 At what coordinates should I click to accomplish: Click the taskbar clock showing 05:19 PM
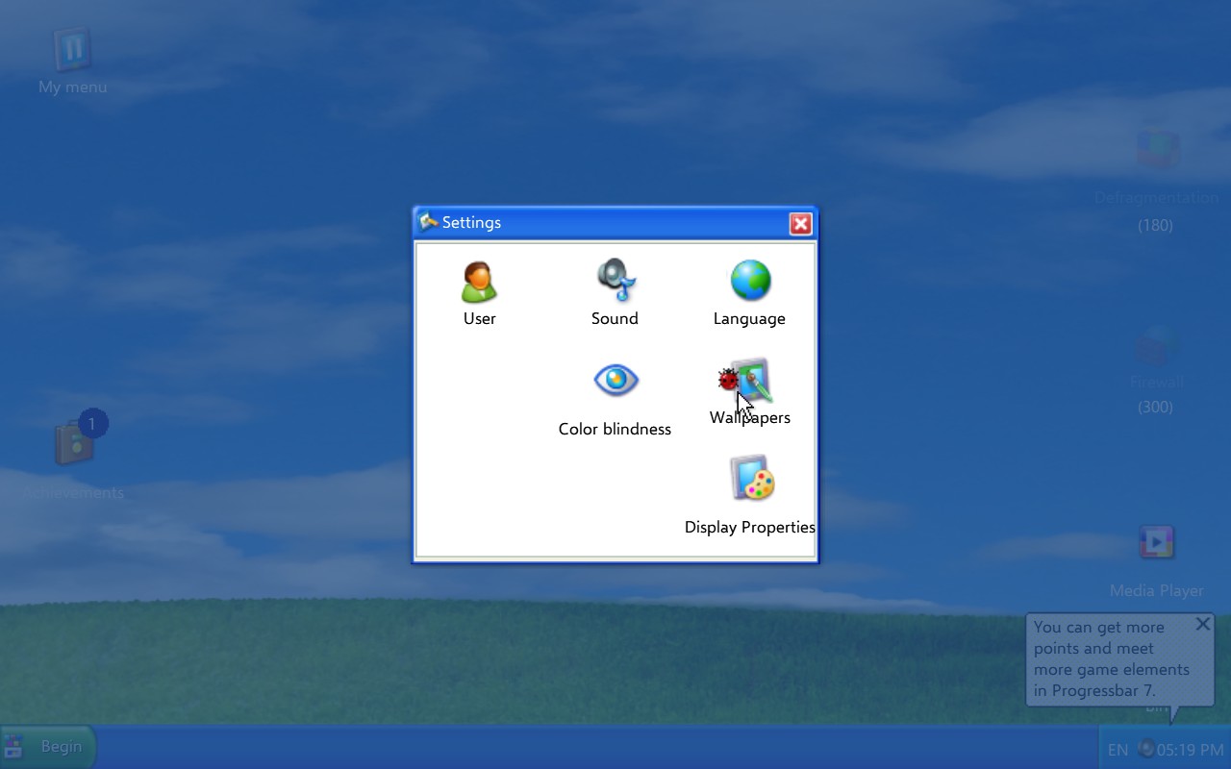pyautogui.click(x=1191, y=750)
